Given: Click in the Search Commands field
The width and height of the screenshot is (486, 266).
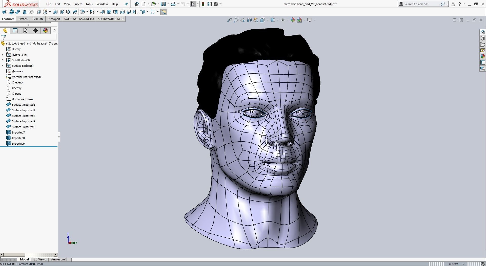Looking at the screenshot, I should coord(422,4).
